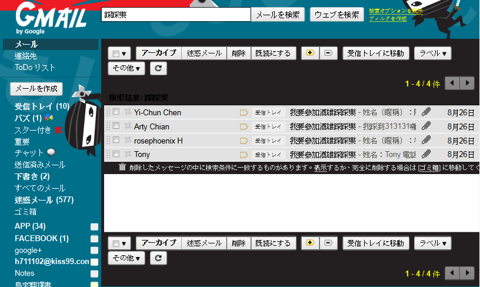The height and width of the screenshot is (287, 480).
Task: Click the refresh icon in the top toolbar
Action: [159, 68]
